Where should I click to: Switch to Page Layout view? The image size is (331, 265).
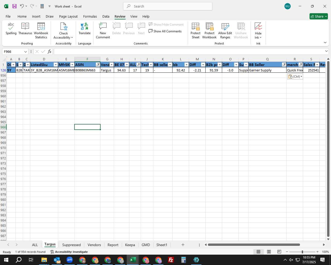click(x=269, y=252)
